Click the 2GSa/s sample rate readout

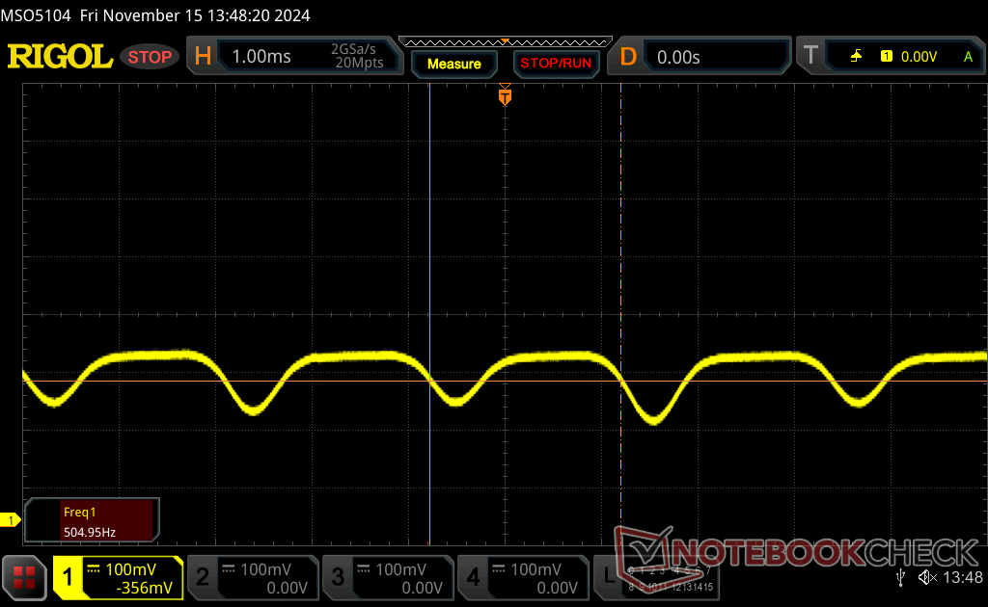click(x=353, y=49)
